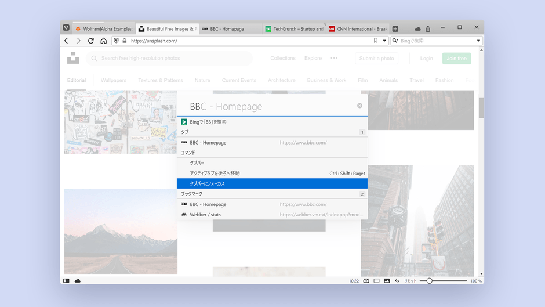545x307 pixels.
Task: Open the Vivaldi main menu icon
Action: click(x=67, y=28)
